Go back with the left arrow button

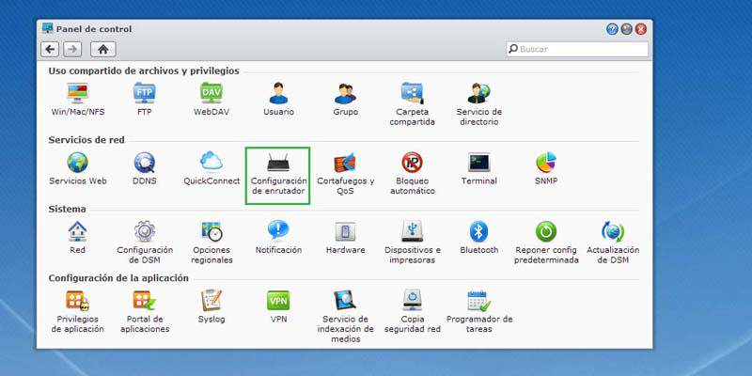50,49
